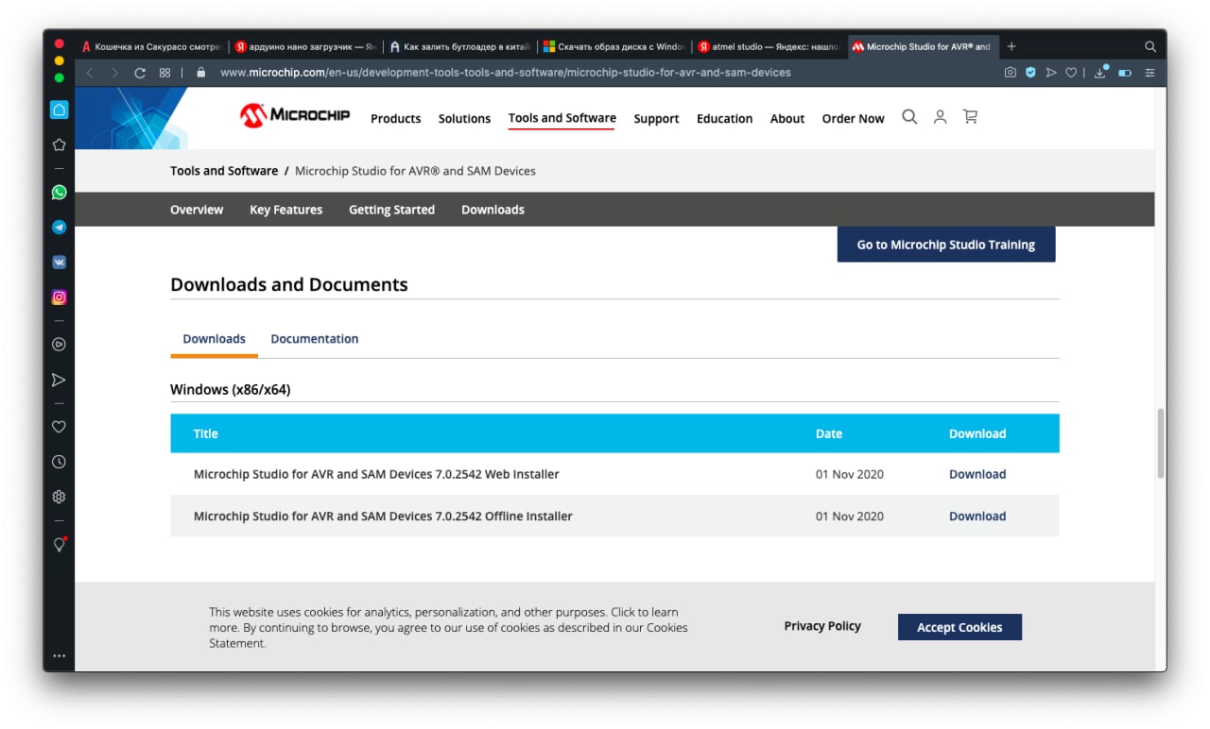Open the Privacy Policy link
This screenshot has height=729, width=1210.
[822, 626]
